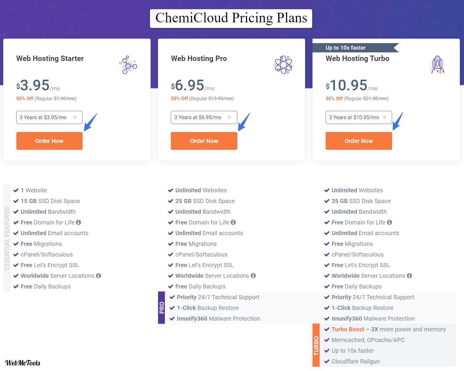Open info icon beside Turbo Free Domain for Life

pyautogui.click(x=389, y=222)
